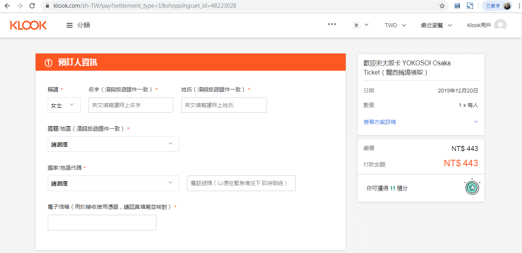522x253 pixels.
Task: Click the browser forward arrow
Action: click(x=20, y=6)
